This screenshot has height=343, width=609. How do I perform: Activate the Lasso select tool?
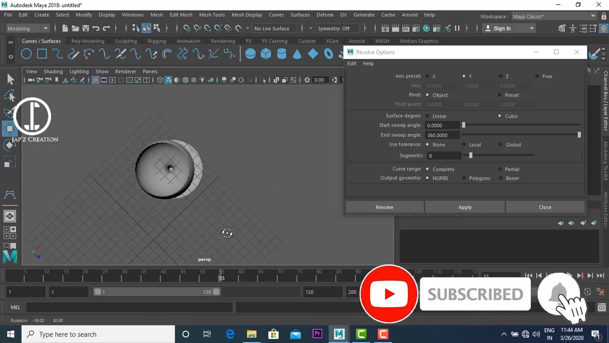click(x=10, y=96)
